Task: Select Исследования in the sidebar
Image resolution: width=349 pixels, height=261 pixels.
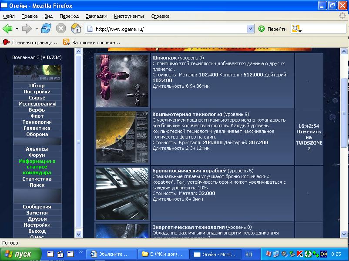Action: coord(37,104)
